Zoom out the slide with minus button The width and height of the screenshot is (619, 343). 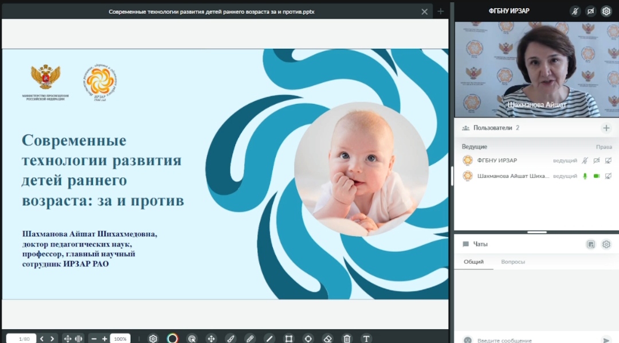(x=94, y=338)
